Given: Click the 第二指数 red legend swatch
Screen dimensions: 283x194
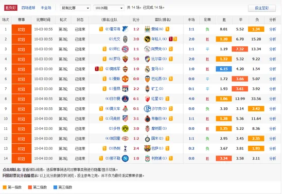Looking at the screenshot, I should (30, 187).
